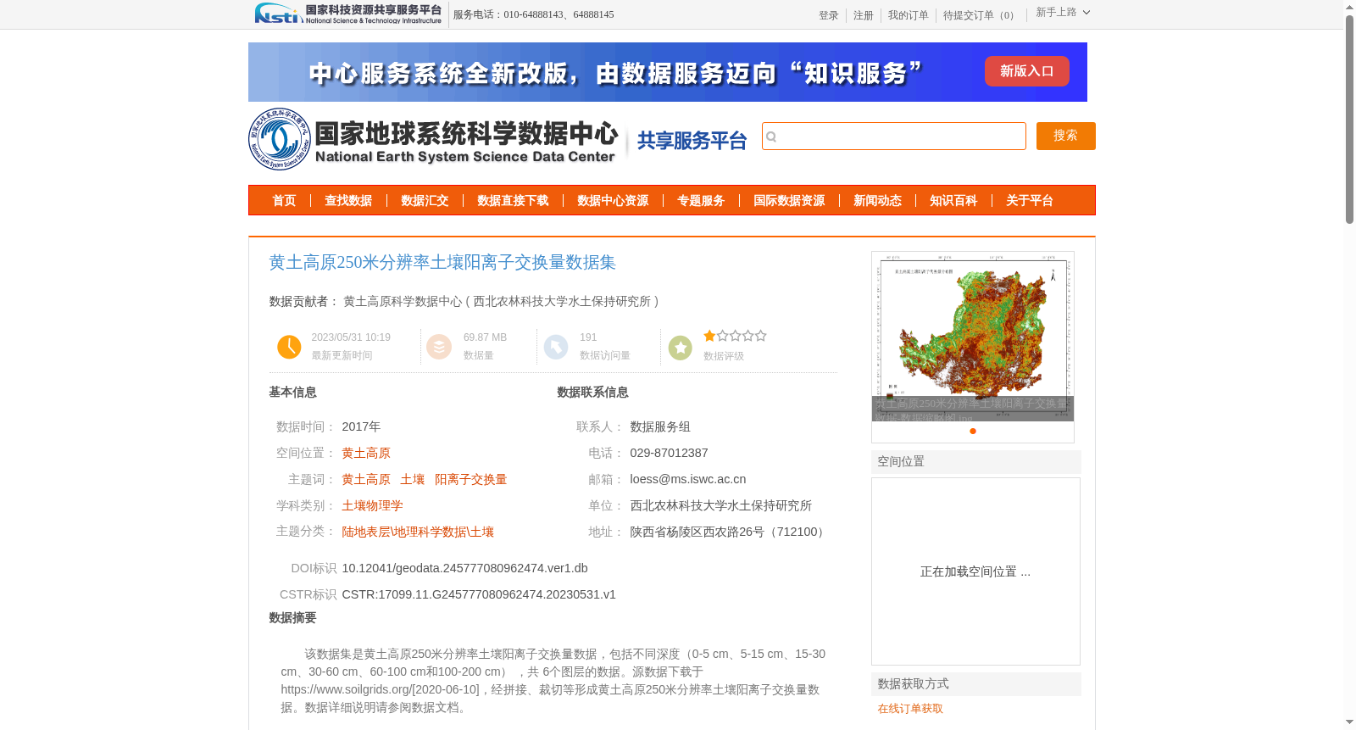1356x730 pixels.
Task: Click the orange clock update time icon
Action: 289,347
